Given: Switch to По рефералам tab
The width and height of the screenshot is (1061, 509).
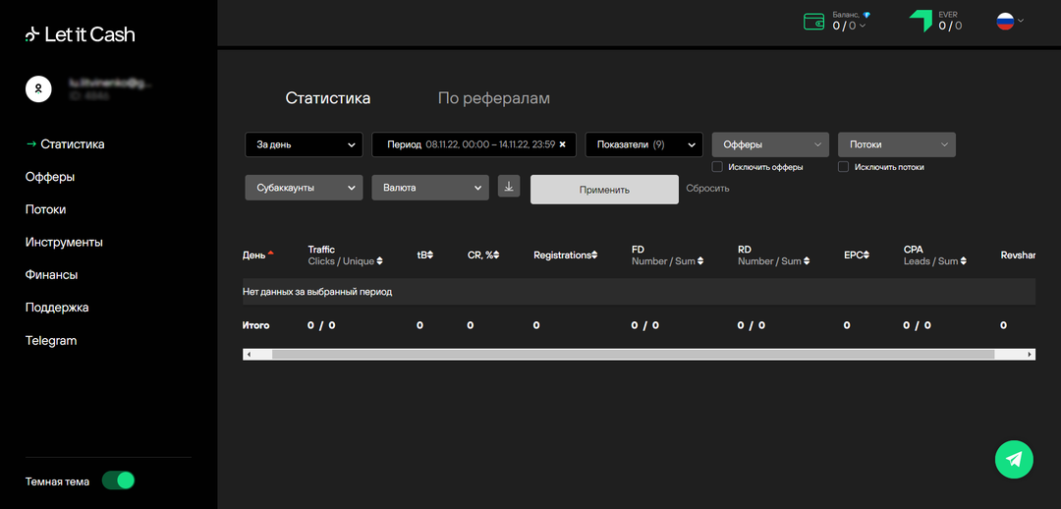Looking at the screenshot, I should point(493,98).
